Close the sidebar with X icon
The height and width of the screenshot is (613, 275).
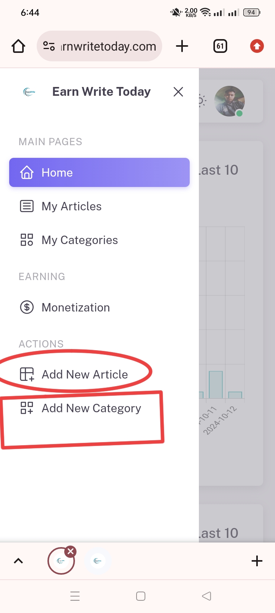pyautogui.click(x=178, y=92)
